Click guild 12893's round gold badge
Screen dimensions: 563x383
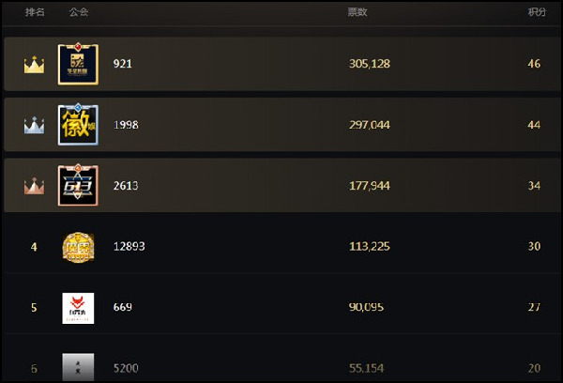click(78, 247)
